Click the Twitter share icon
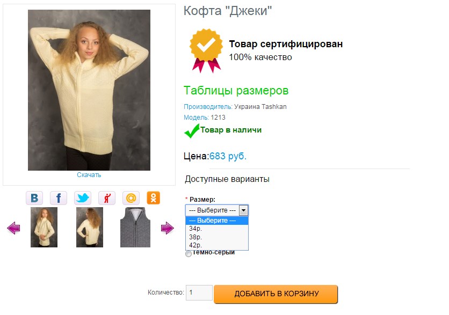 click(83, 198)
